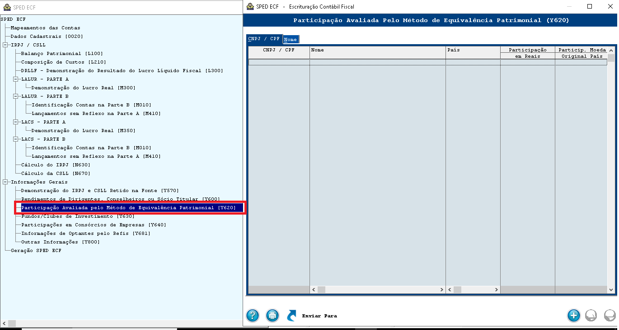This screenshot has width=619, height=330.
Task: Collapse LALUR - PARTE A node
Action: [x=15, y=79]
